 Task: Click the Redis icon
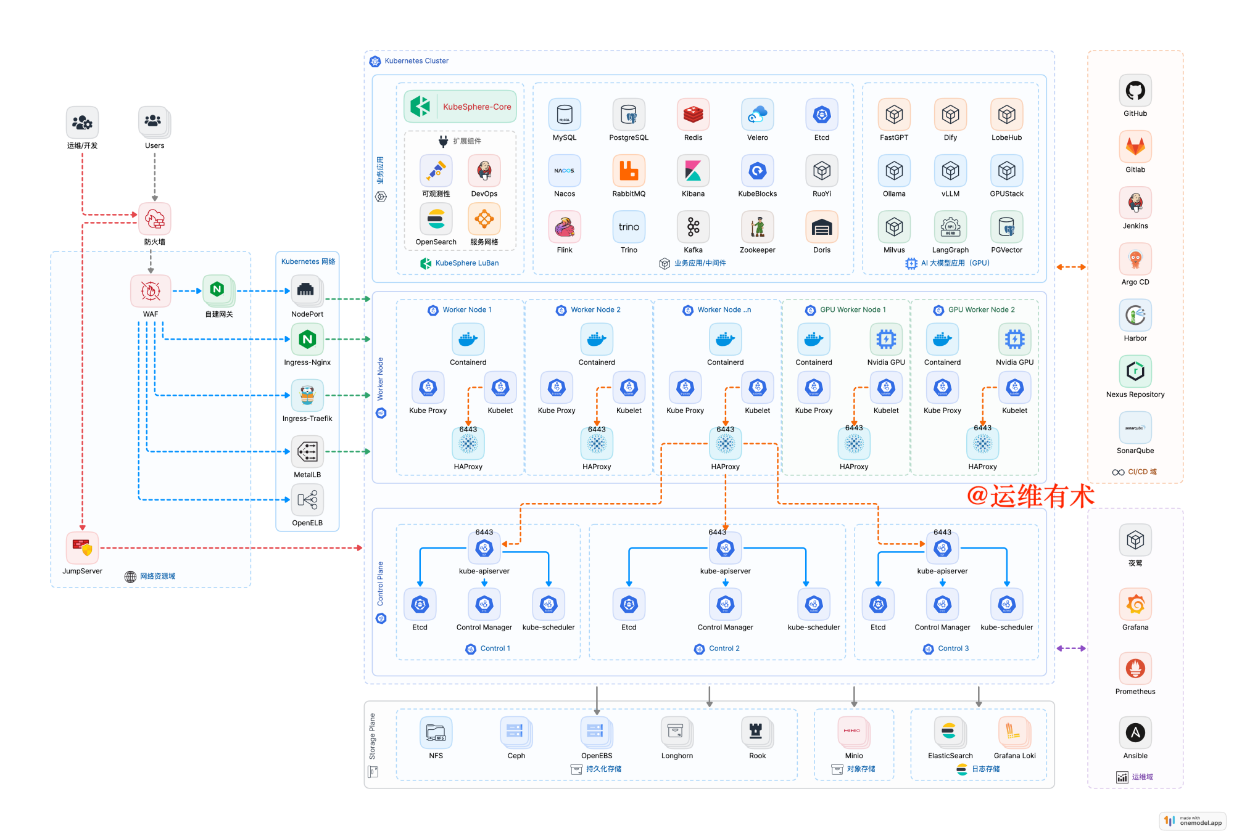coord(693,115)
